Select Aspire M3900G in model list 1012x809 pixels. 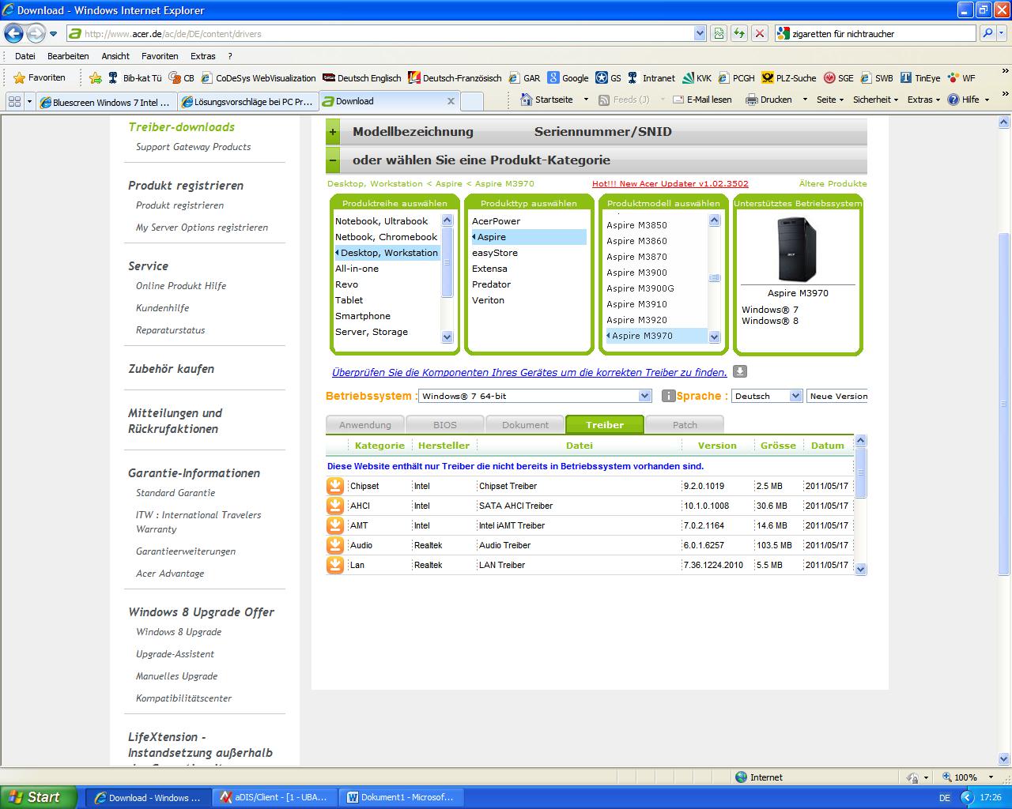640,288
